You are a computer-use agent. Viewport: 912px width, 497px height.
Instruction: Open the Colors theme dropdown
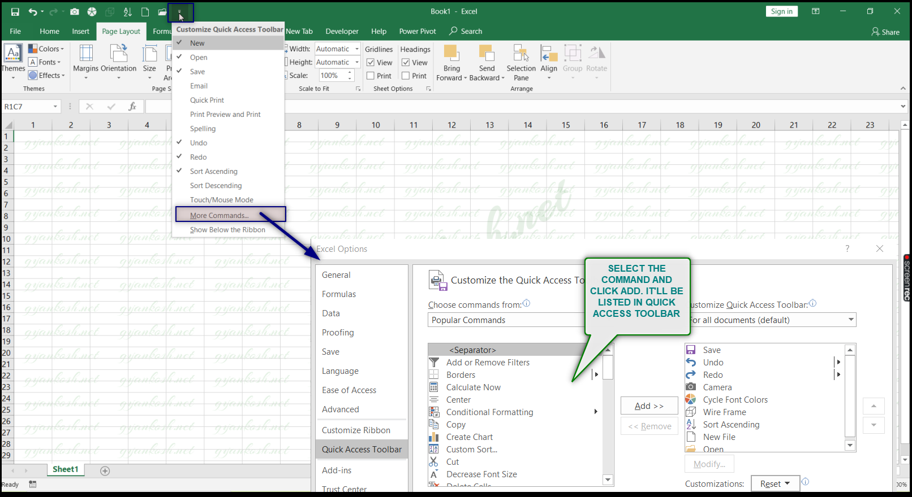pyautogui.click(x=46, y=49)
